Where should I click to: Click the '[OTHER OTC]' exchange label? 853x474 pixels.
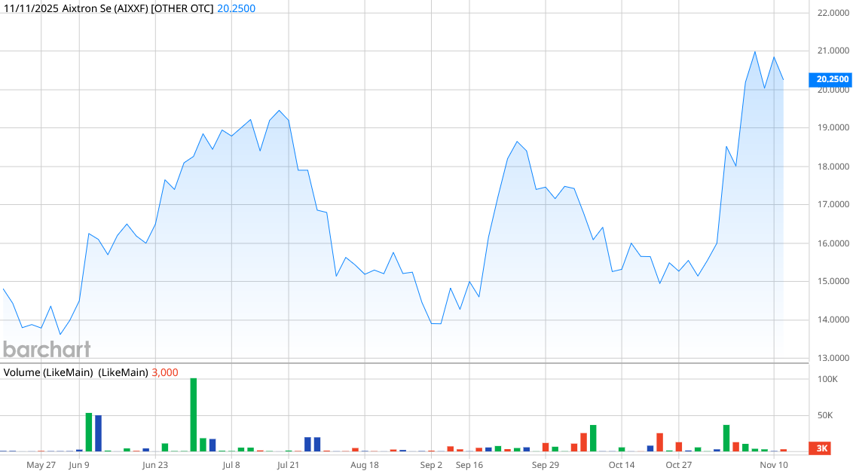click(x=182, y=9)
